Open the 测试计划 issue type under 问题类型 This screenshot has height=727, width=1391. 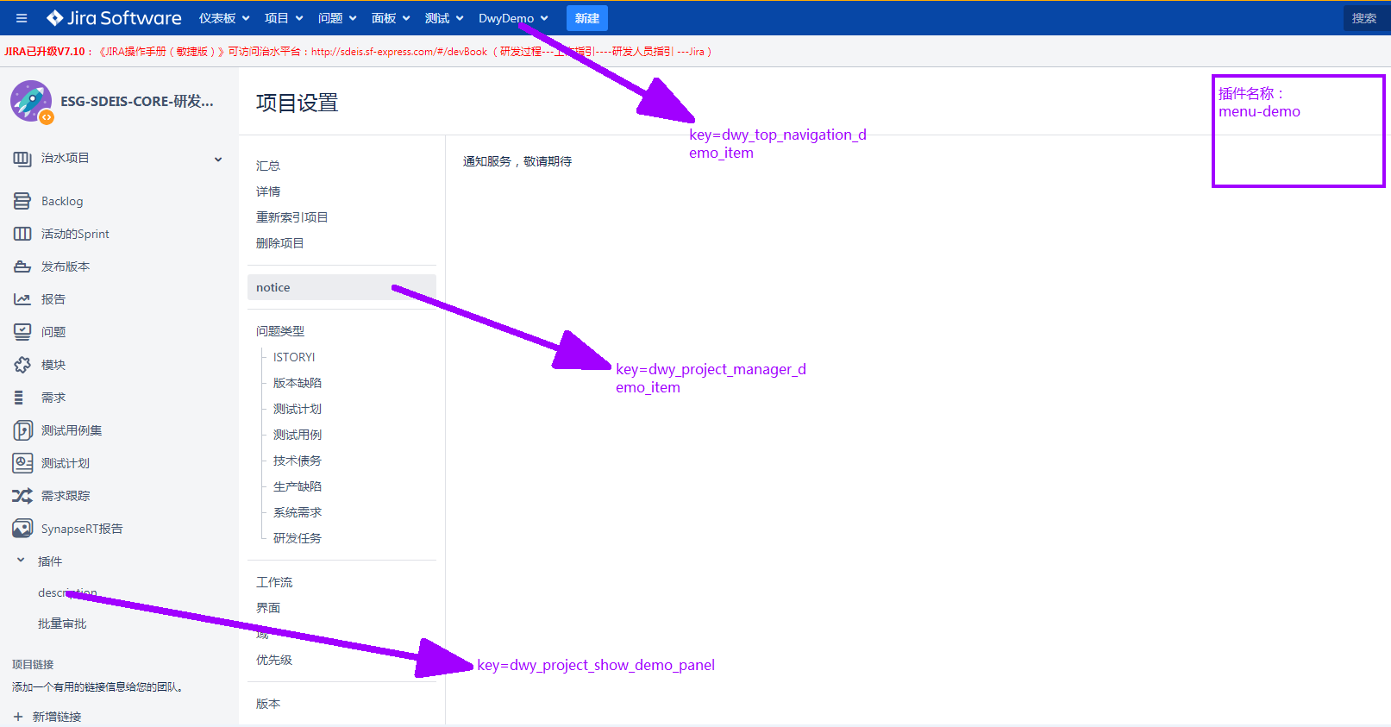click(298, 409)
